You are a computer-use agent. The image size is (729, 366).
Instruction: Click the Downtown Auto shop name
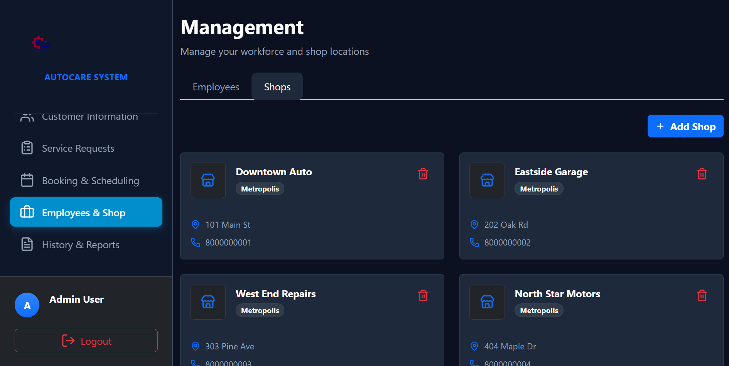(x=274, y=172)
